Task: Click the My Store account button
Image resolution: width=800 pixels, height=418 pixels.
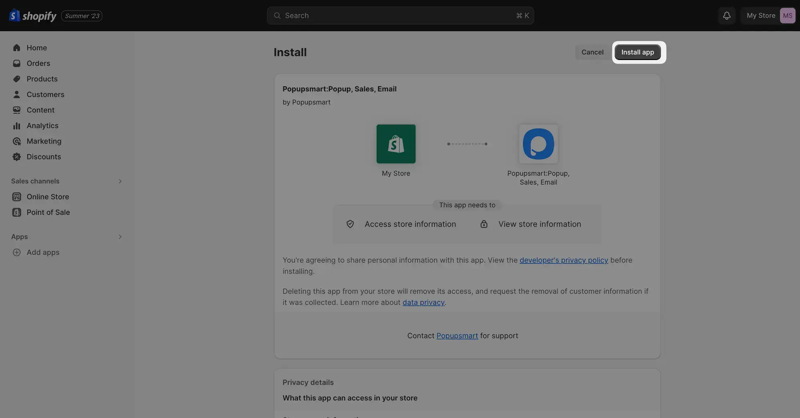Action: click(768, 16)
